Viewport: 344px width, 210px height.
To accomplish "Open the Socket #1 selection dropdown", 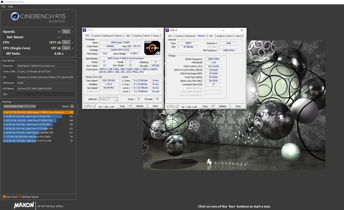I will click(x=109, y=99).
